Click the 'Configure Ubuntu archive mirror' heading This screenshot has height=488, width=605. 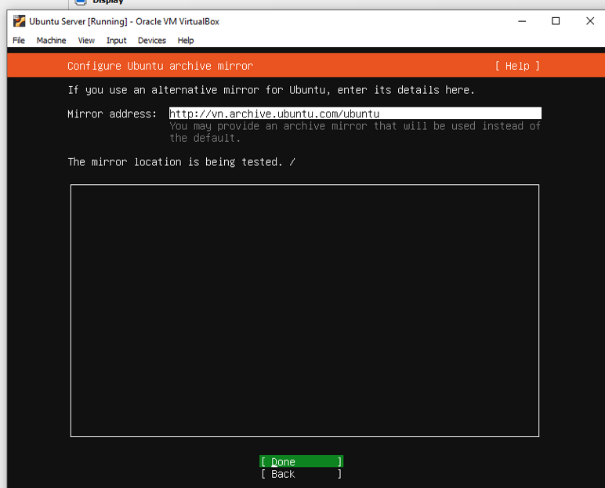click(x=160, y=66)
